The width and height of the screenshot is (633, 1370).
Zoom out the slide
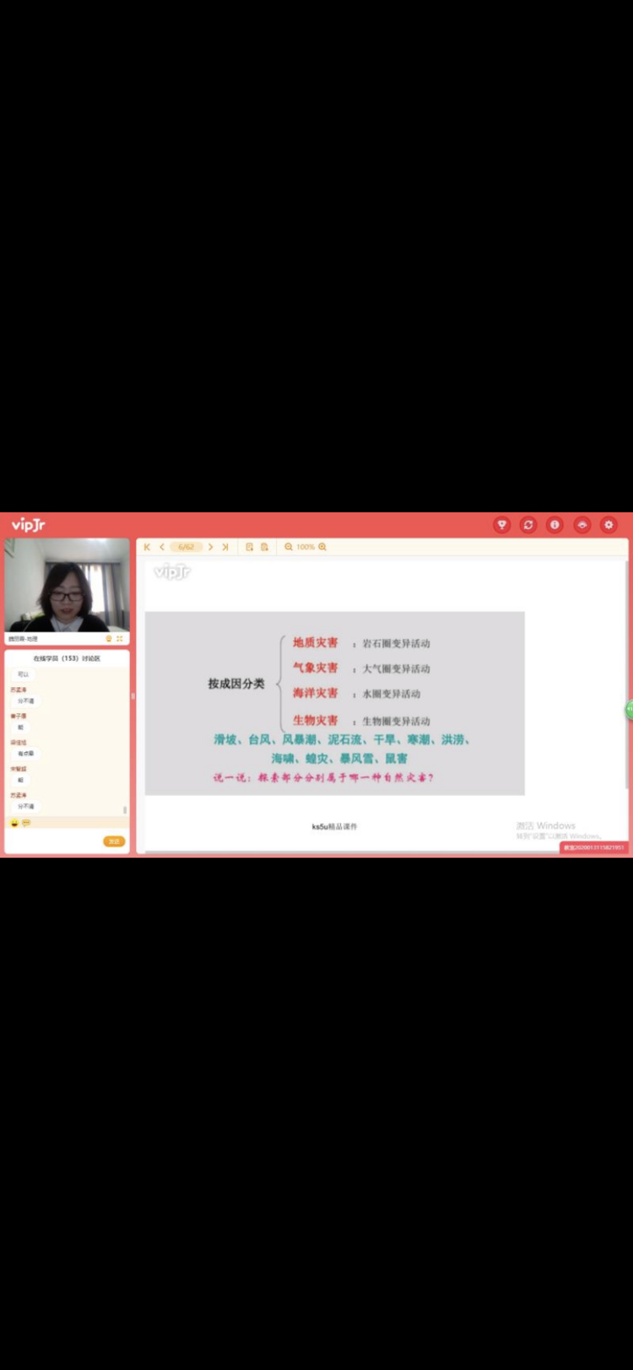(x=289, y=547)
